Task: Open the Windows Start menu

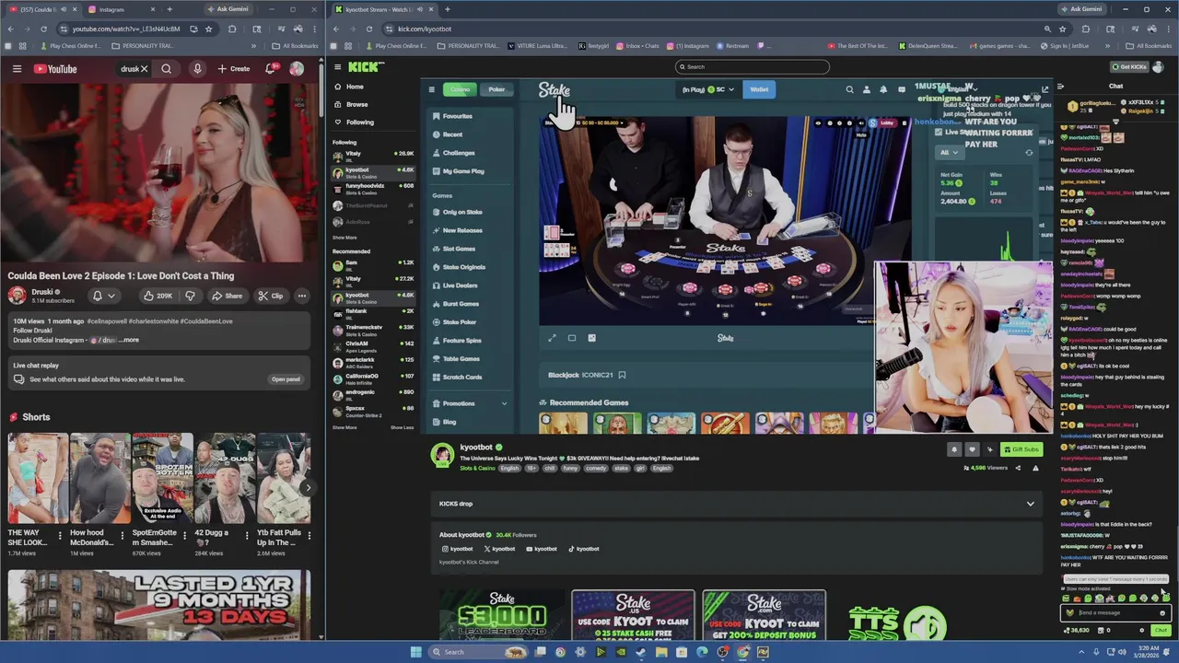Action: [x=415, y=652]
